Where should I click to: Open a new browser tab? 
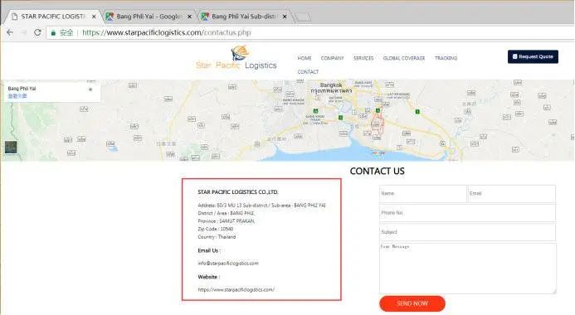click(x=303, y=17)
